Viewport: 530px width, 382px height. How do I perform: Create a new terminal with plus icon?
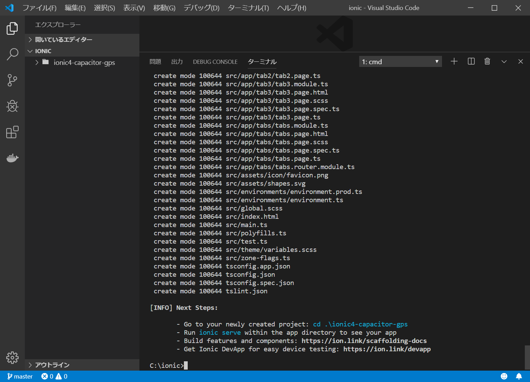coord(454,61)
